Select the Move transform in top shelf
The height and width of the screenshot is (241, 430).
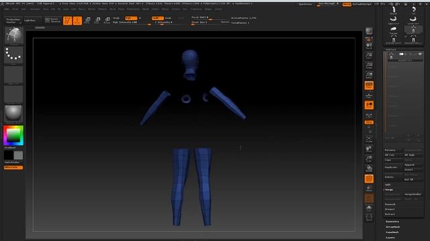click(x=87, y=21)
